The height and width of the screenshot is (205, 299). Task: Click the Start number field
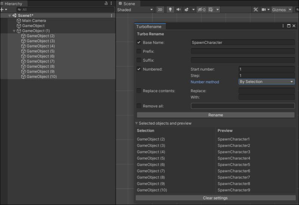[266, 69]
